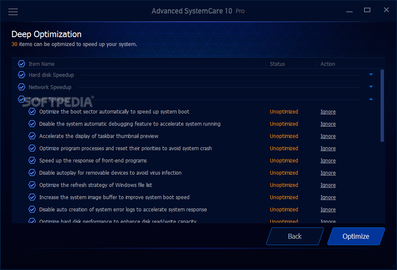Ignore the Windows file list refresh item
Viewport: 397px width, 270px height.
[328, 185]
